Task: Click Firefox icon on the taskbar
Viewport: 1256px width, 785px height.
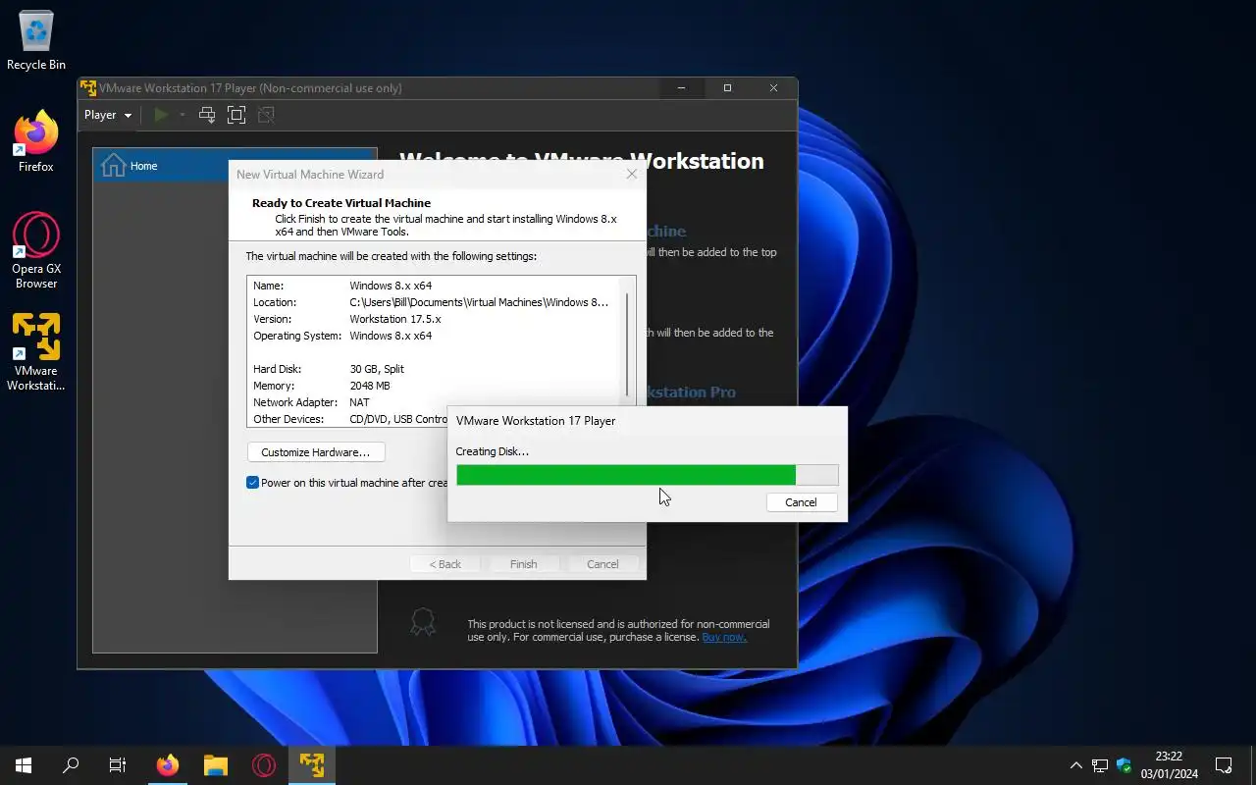Action: click(168, 765)
